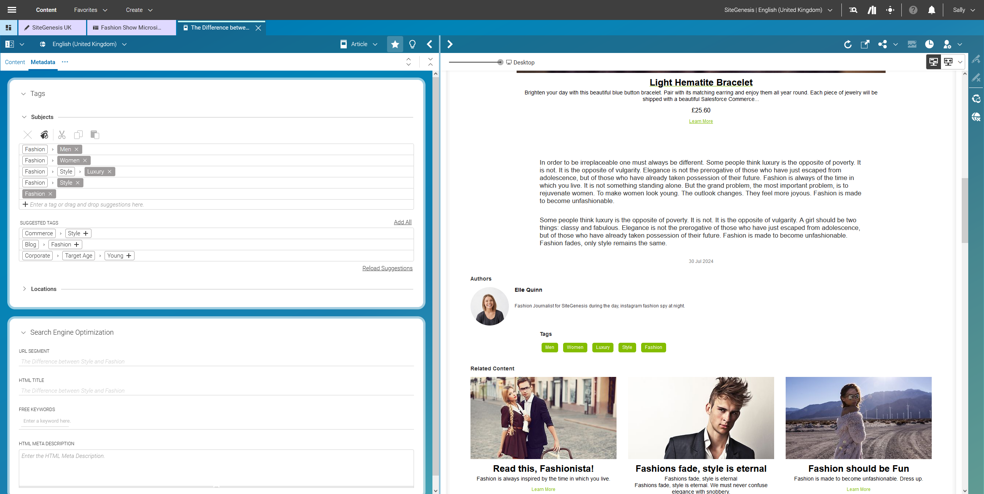The width and height of the screenshot is (984, 494).
Task: Click the lightbulb feedback icon
Action: tap(412, 44)
